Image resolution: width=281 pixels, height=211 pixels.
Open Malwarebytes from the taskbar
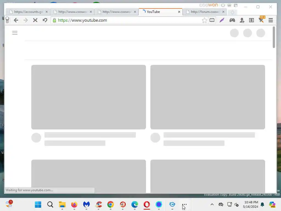[86, 204]
